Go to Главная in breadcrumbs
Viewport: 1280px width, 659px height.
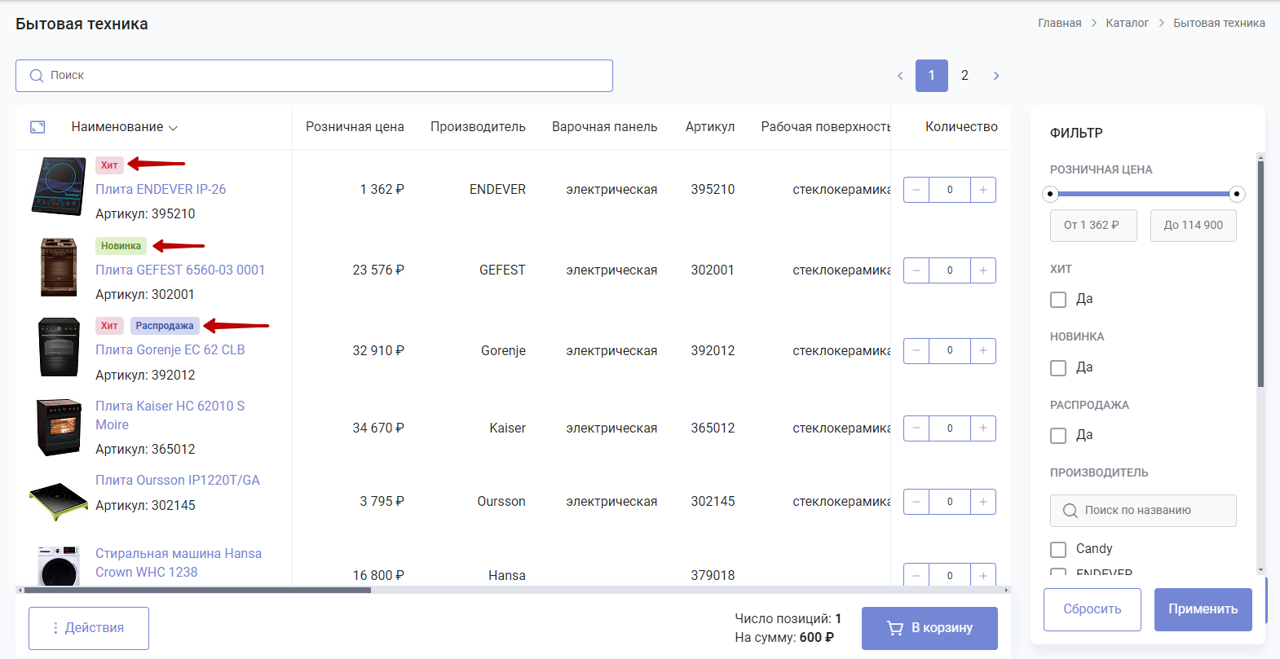(1059, 23)
